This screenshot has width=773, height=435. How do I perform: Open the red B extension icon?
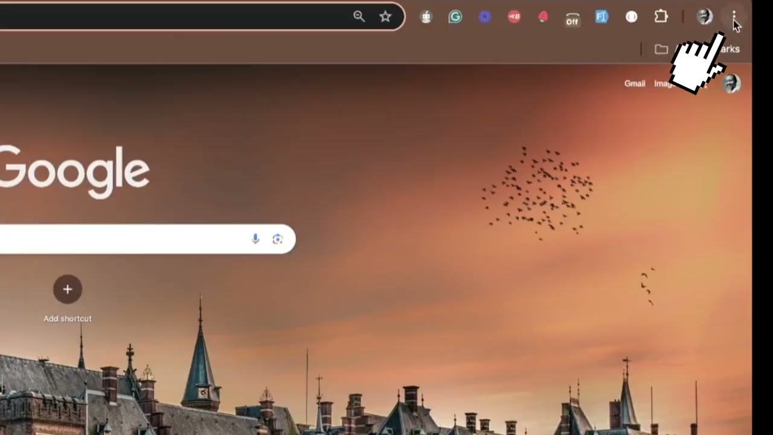(514, 17)
